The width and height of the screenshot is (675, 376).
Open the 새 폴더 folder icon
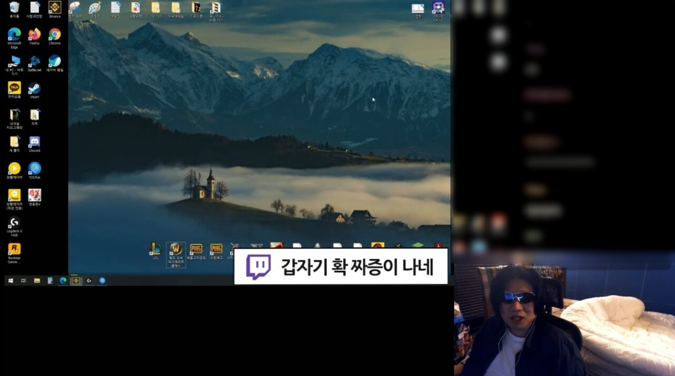(x=14, y=142)
